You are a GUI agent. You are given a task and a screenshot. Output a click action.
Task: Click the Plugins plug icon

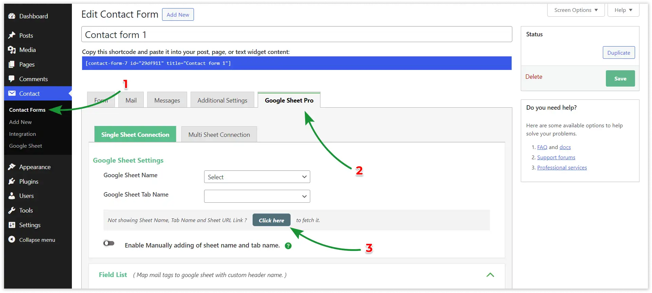point(12,181)
